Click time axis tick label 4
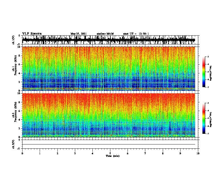This screenshot has width=223, height=172. pos(93,153)
